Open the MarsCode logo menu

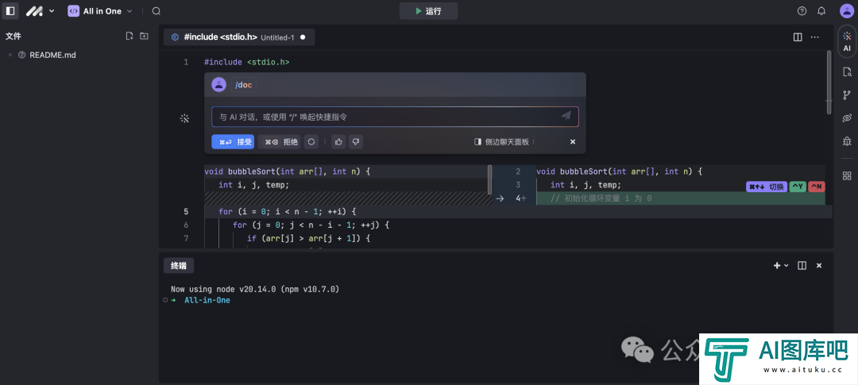40,11
